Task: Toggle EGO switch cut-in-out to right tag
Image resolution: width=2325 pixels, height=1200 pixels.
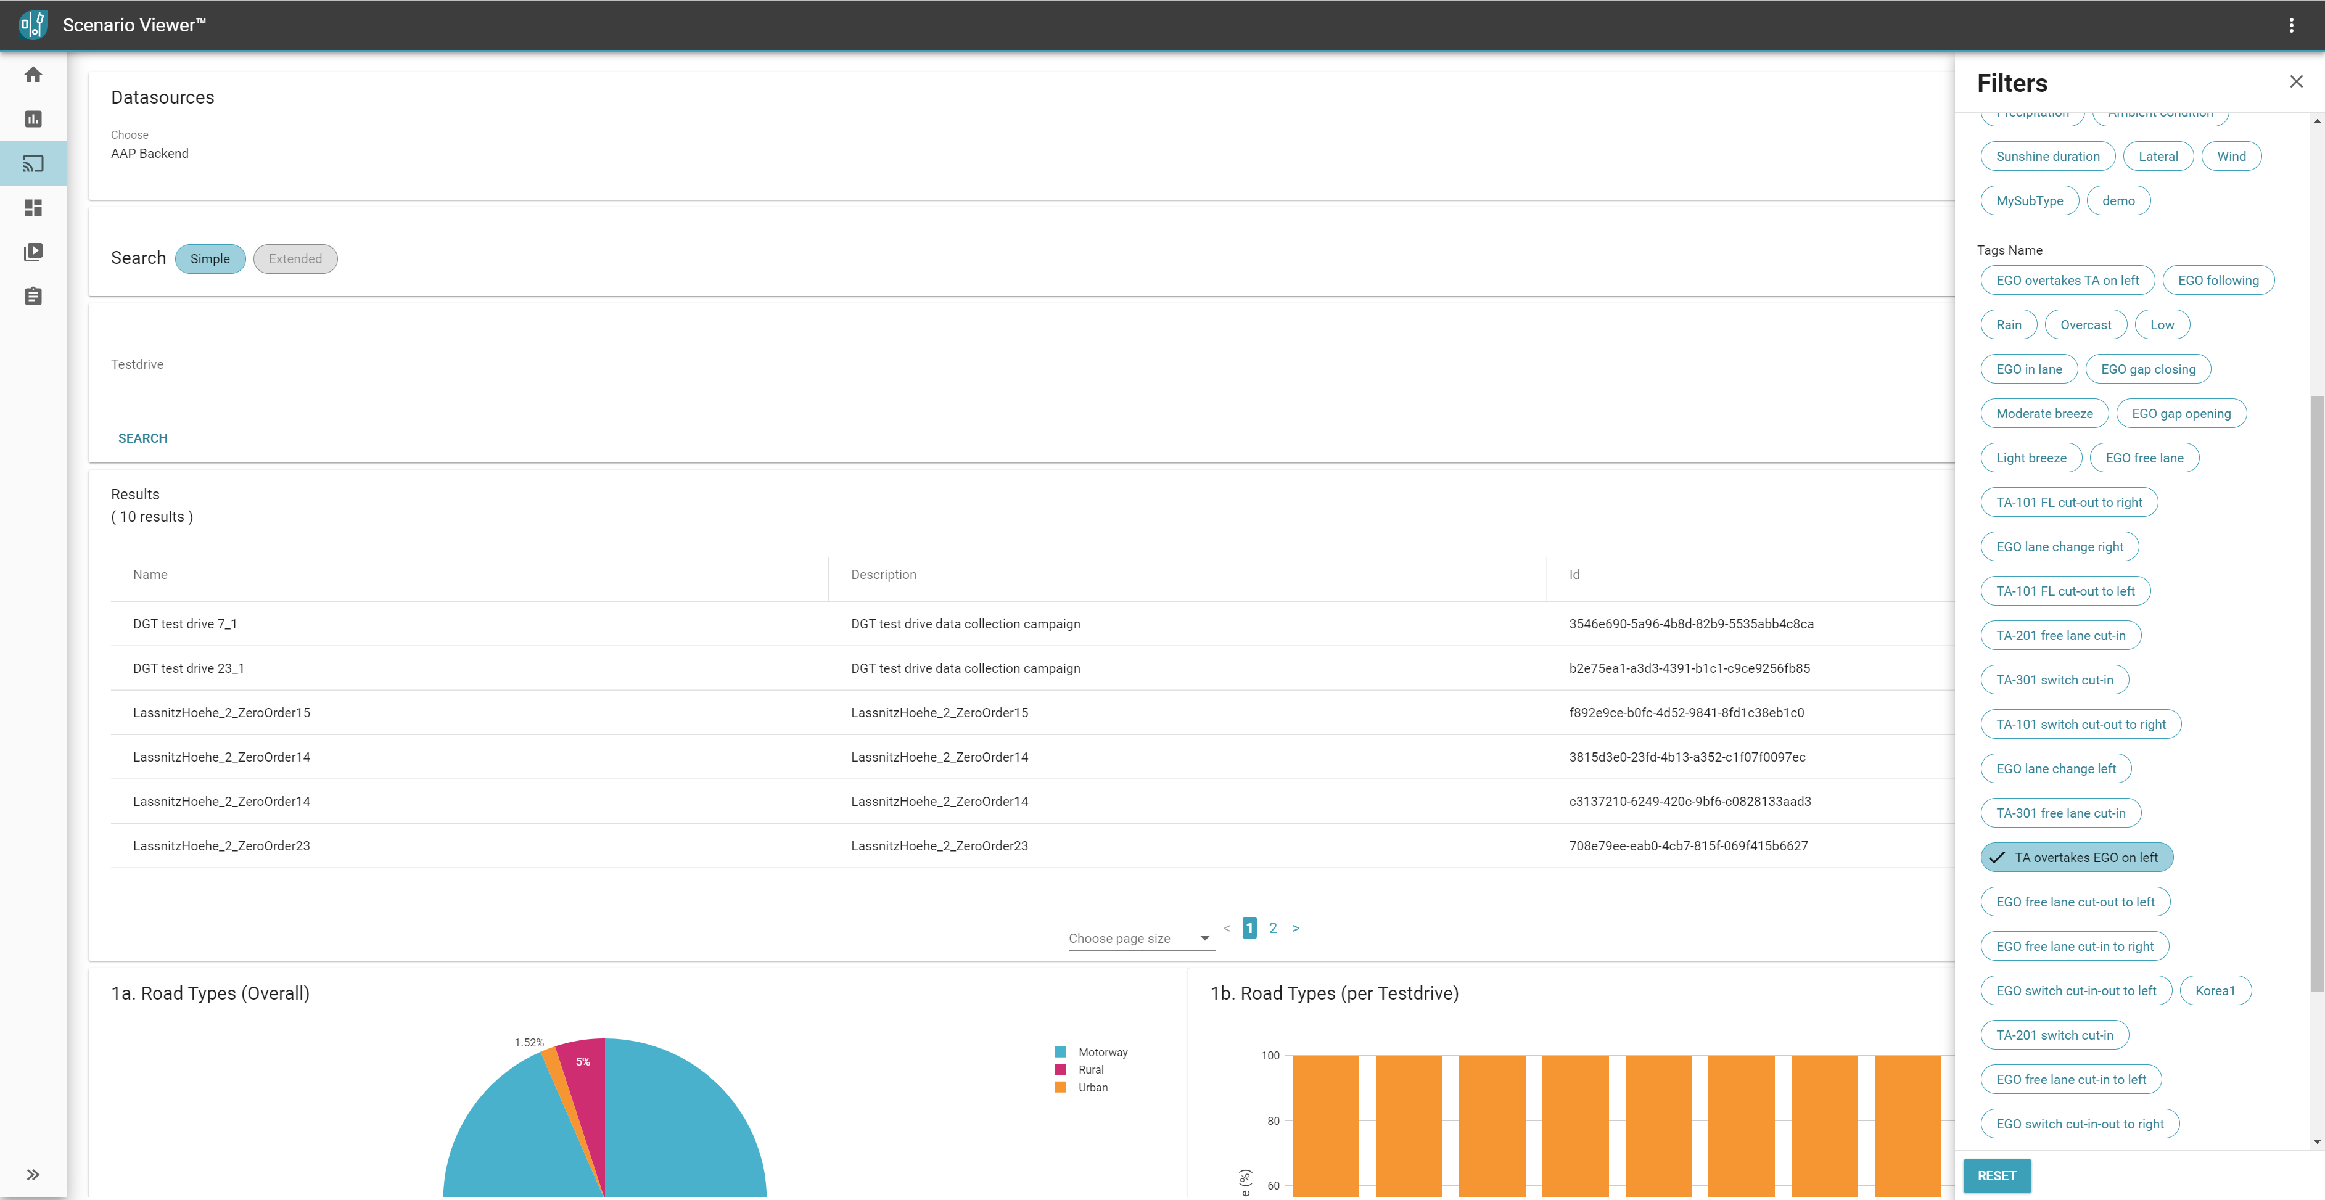Action: click(2080, 1124)
